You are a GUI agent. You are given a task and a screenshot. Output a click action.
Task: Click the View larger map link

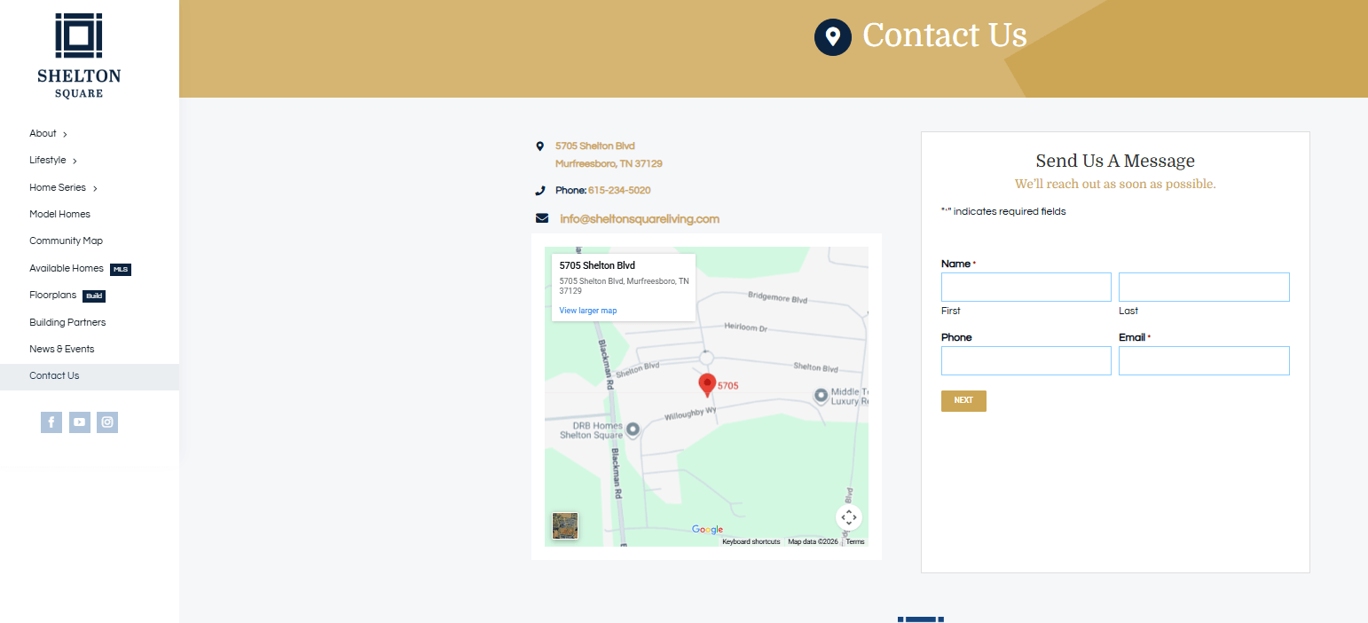(x=587, y=310)
